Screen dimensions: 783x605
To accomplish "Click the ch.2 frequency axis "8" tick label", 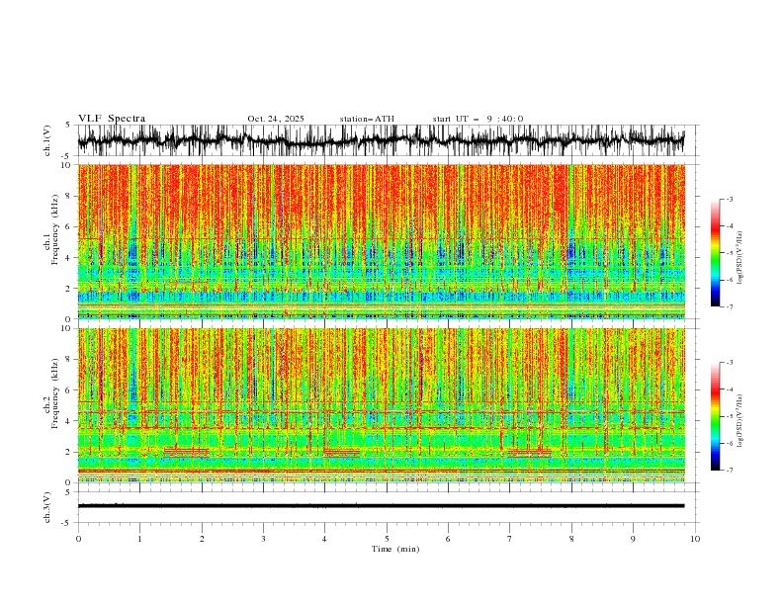I will click(69, 360).
